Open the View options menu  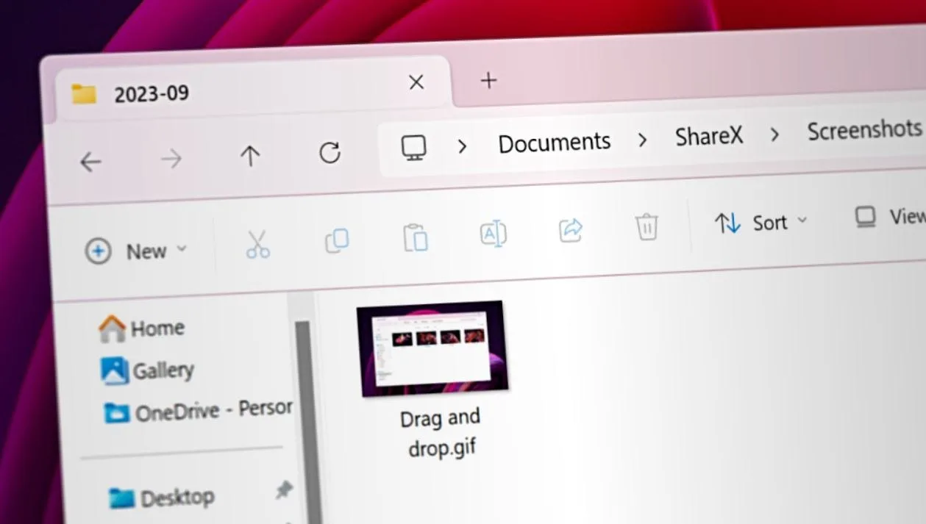tap(888, 217)
